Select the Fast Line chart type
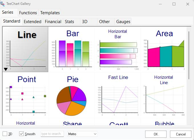Viewport: 194px width, 140px height. click(x=117, y=95)
